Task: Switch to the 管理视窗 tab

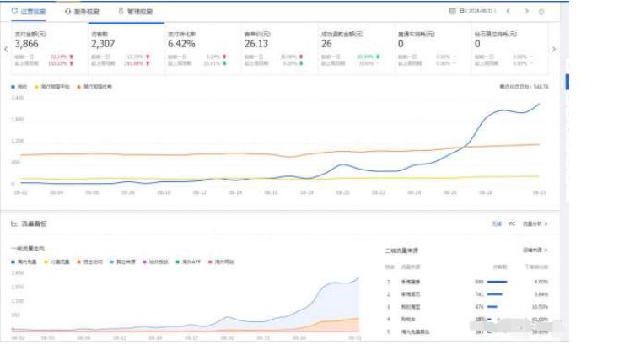Action: (135, 12)
